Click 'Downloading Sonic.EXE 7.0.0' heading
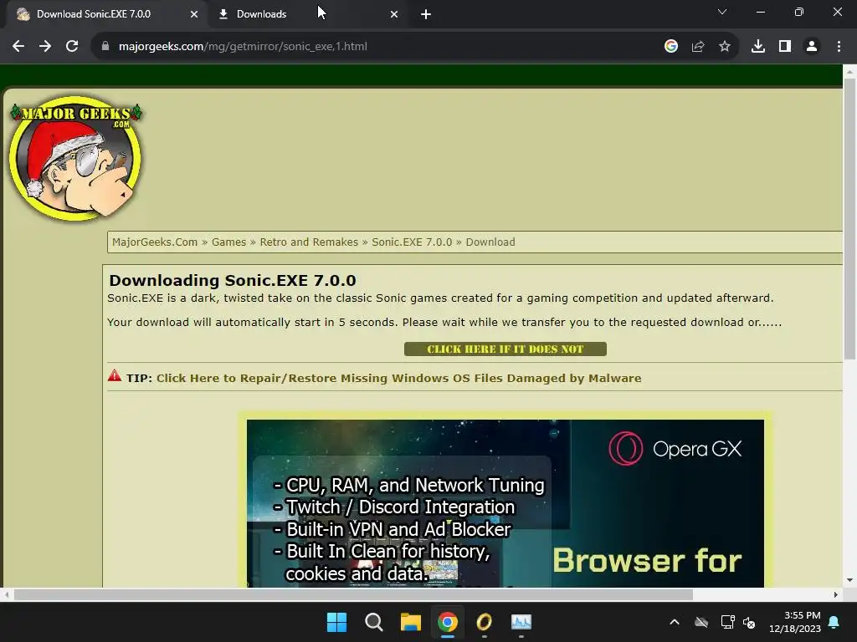Viewport: 857px width, 642px height. point(233,280)
